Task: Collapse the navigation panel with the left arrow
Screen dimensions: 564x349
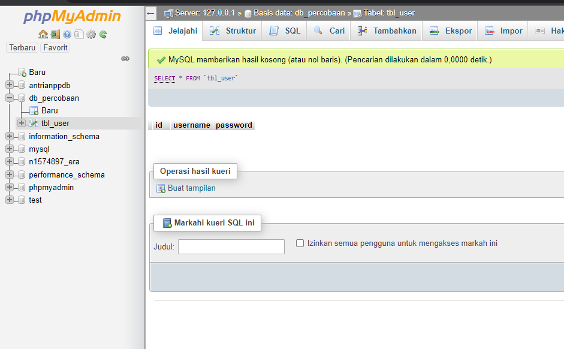Action: pyautogui.click(x=150, y=13)
